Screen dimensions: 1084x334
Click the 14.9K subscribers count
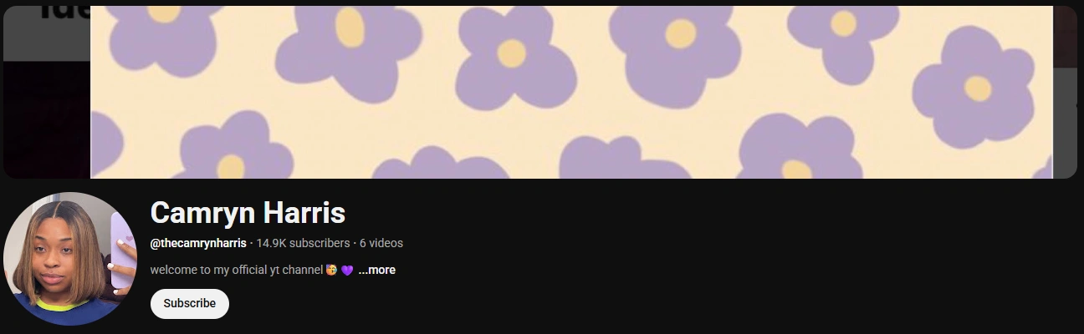pos(303,243)
